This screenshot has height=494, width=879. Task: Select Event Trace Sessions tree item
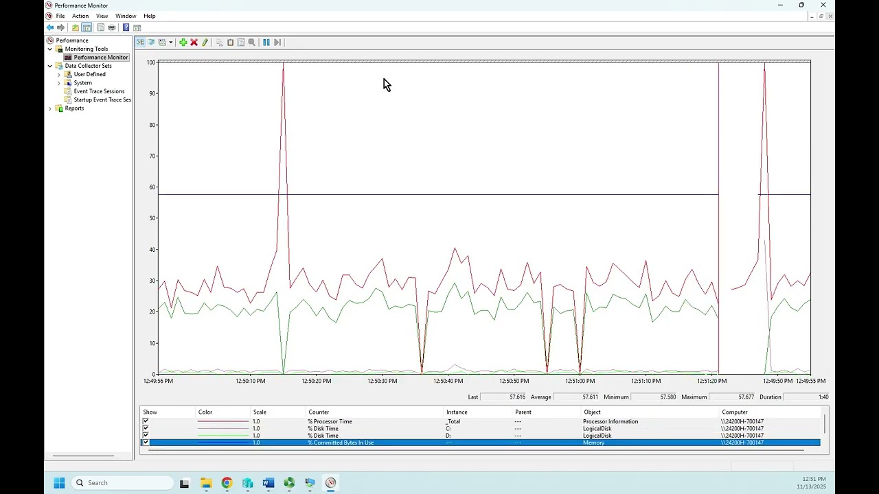click(99, 91)
